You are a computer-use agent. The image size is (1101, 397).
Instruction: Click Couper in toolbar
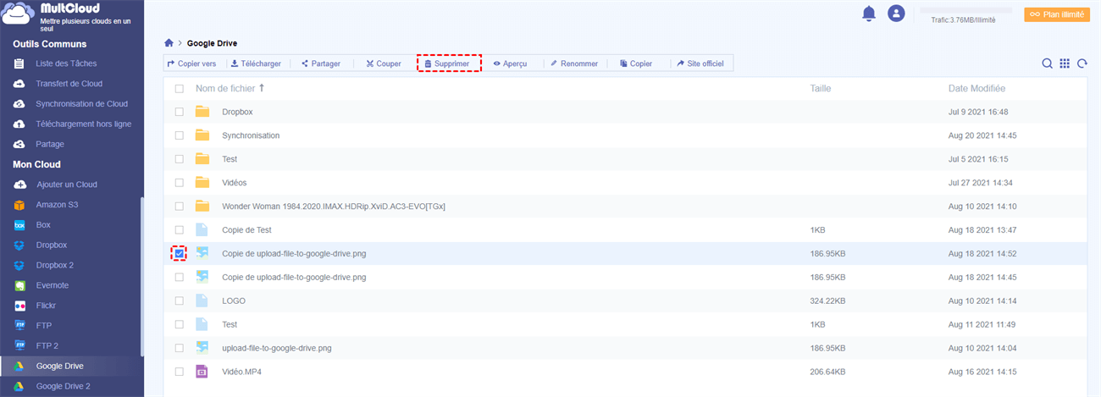[x=383, y=63]
